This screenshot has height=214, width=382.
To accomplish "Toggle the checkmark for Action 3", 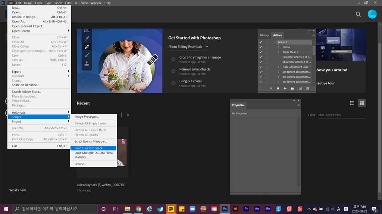I will tap(260, 42).
